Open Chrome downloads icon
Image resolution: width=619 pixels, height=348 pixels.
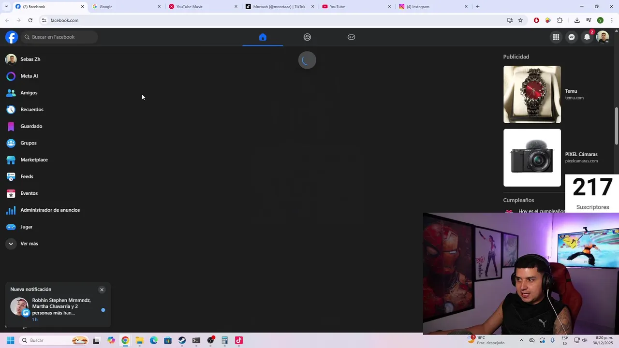click(577, 20)
